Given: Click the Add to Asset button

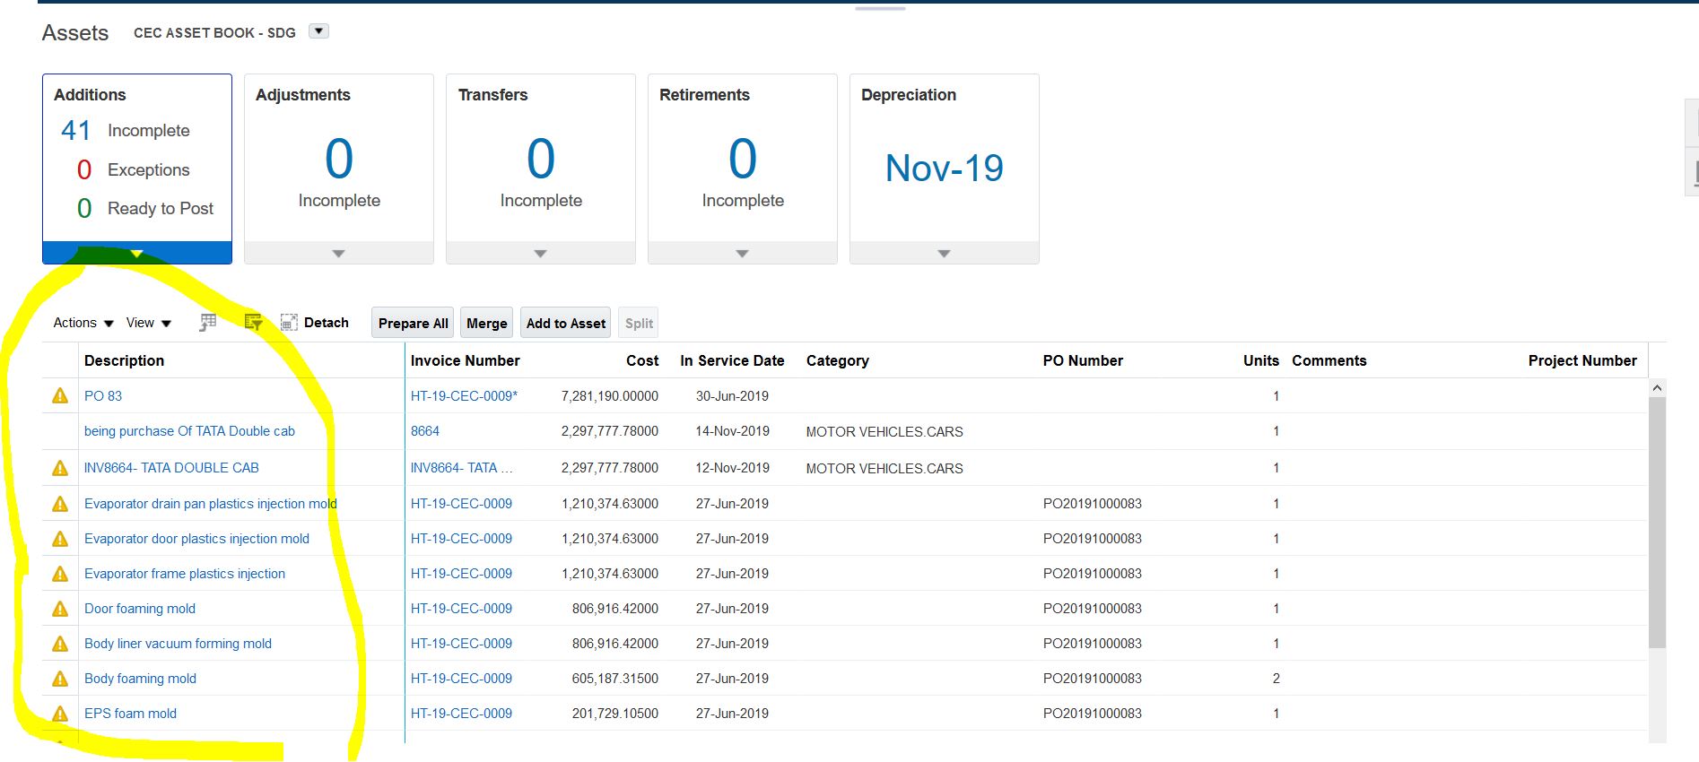Looking at the screenshot, I should pyautogui.click(x=566, y=323).
